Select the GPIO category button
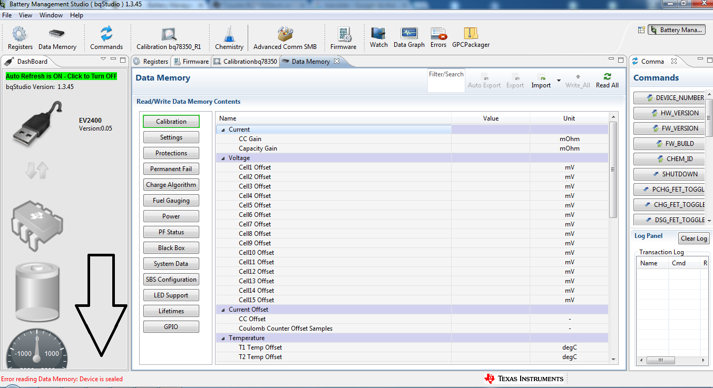The width and height of the screenshot is (713, 388). click(x=171, y=327)
